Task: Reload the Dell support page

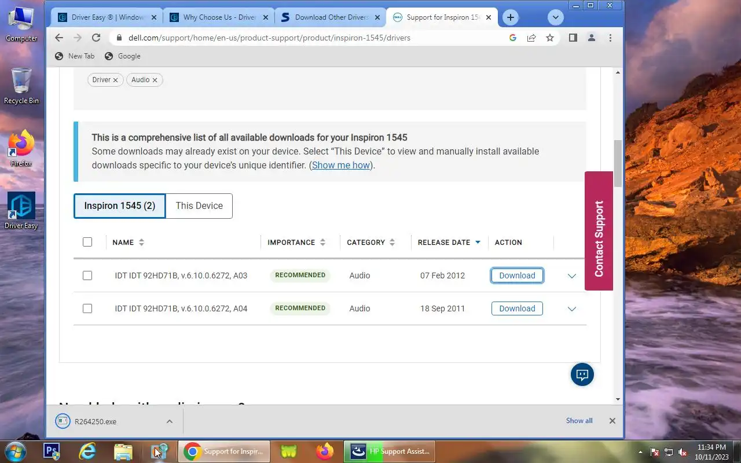Action: [x=96, y=38]
